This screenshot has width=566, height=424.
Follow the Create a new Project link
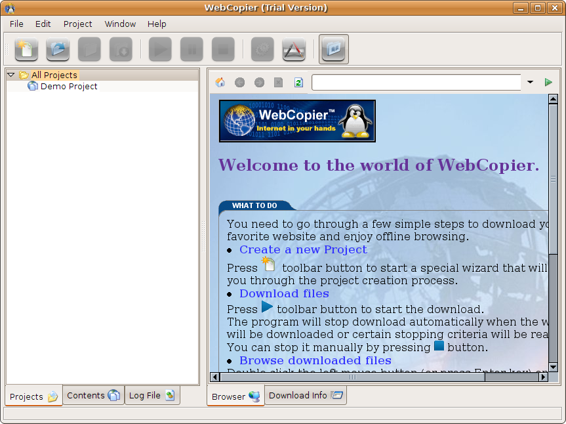point(303,249)
